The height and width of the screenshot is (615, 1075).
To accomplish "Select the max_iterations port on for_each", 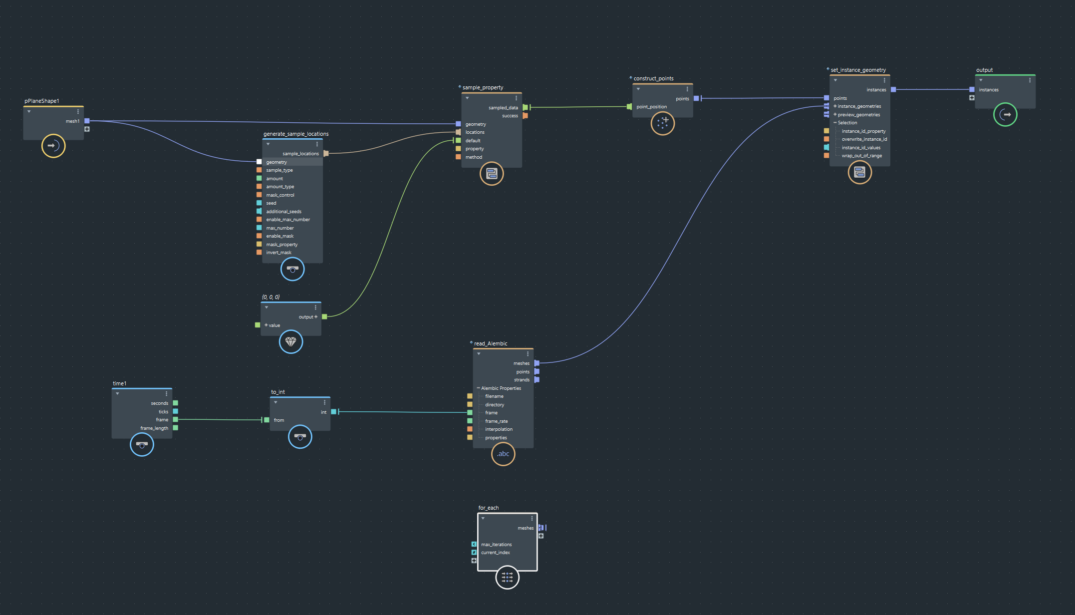I will [x=474, y=544].
